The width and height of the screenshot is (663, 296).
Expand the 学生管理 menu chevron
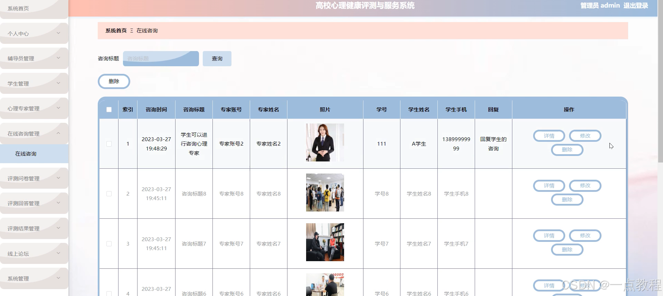pyautogui.click(x=58, y=83)
